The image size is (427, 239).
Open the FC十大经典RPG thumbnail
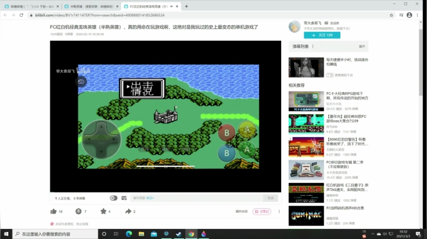click(x=306, y=101)
